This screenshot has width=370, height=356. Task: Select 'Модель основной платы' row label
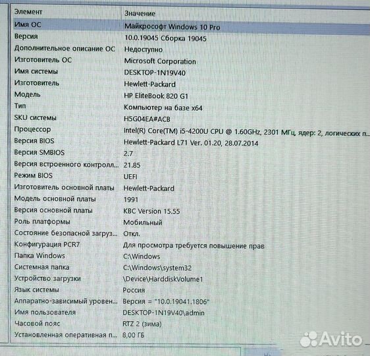tap(55, 198)
